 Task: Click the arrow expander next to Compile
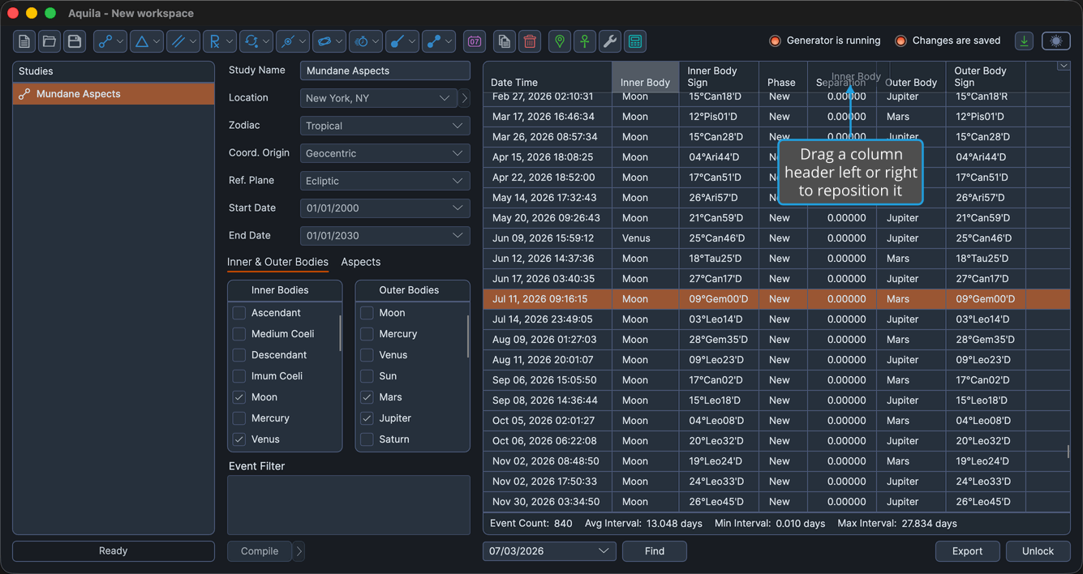(x=299, y=551)
